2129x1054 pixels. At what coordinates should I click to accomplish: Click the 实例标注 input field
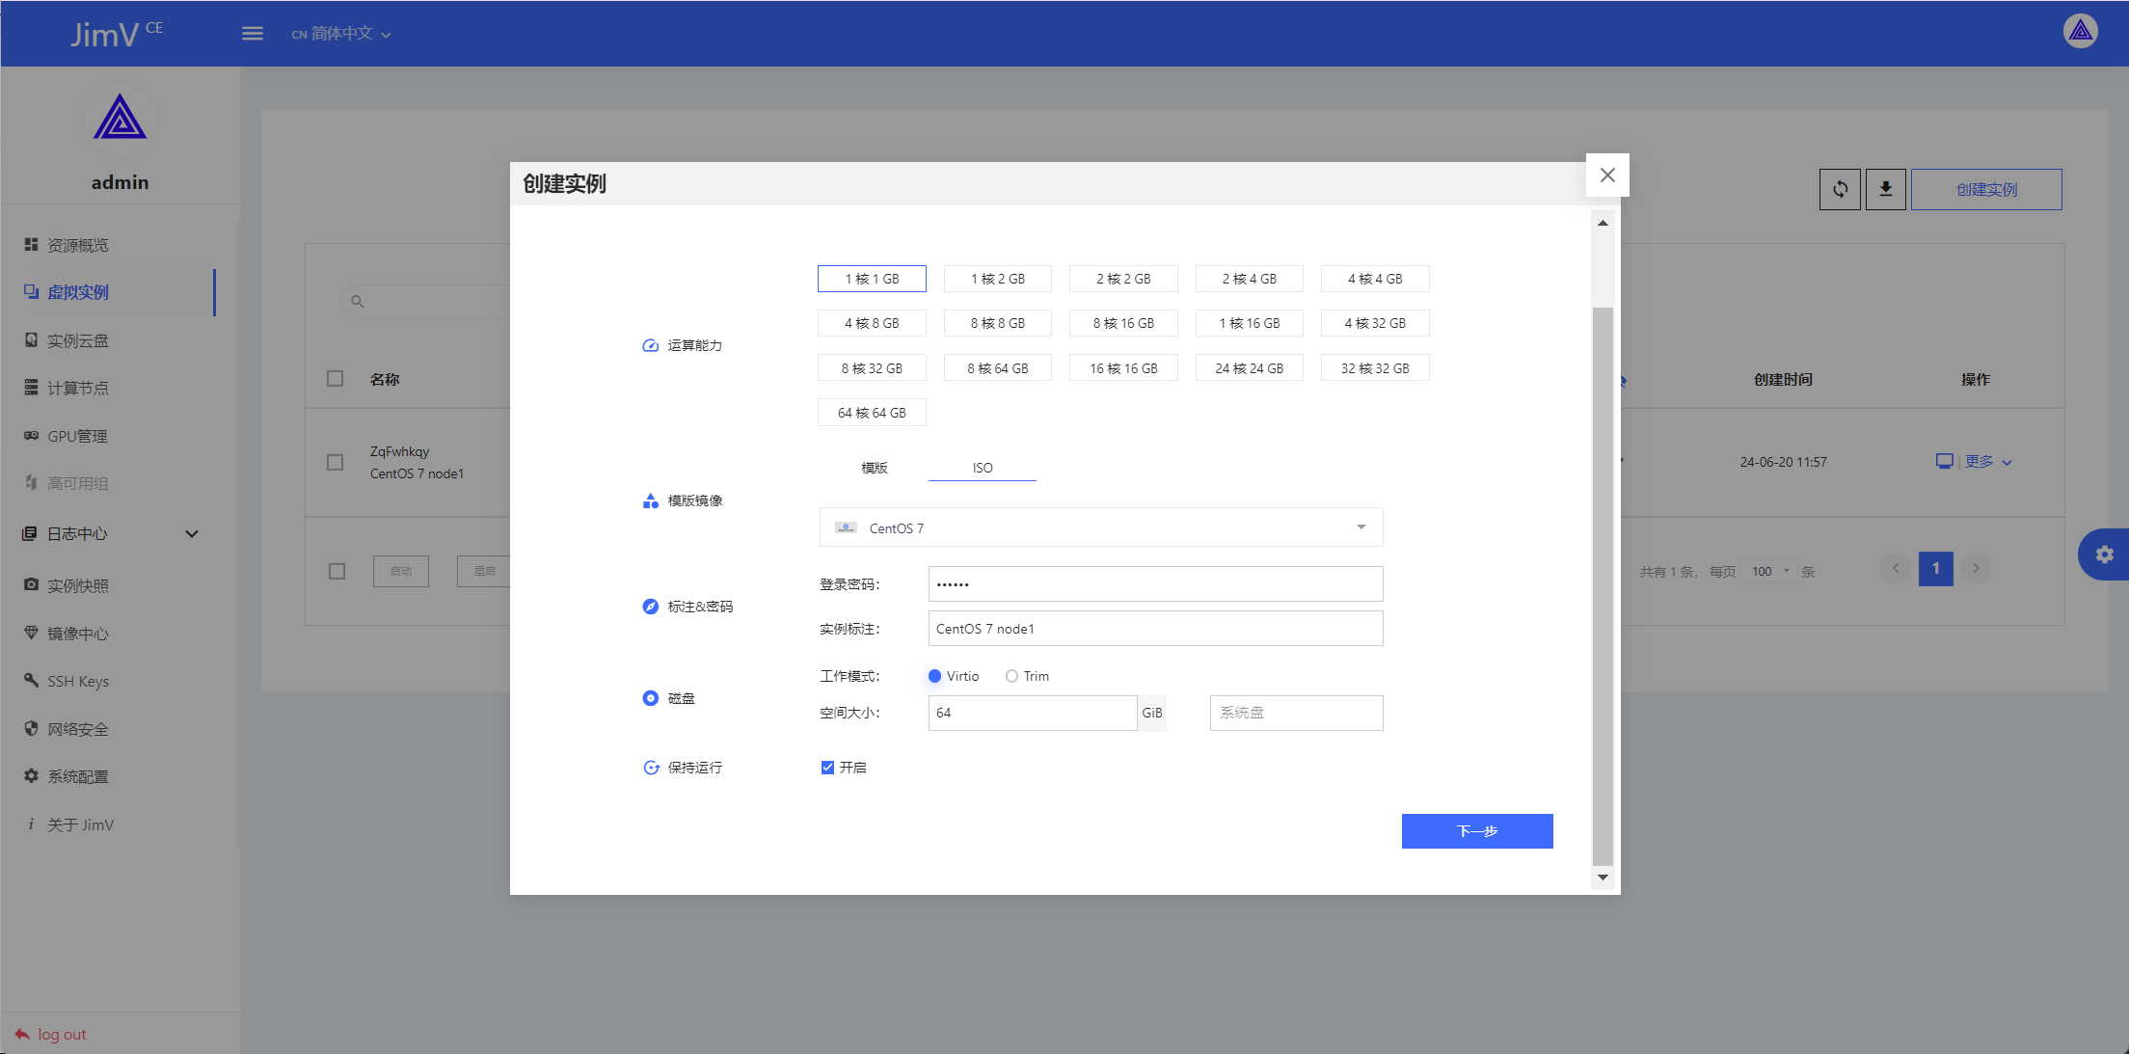tap(1155, 629)
